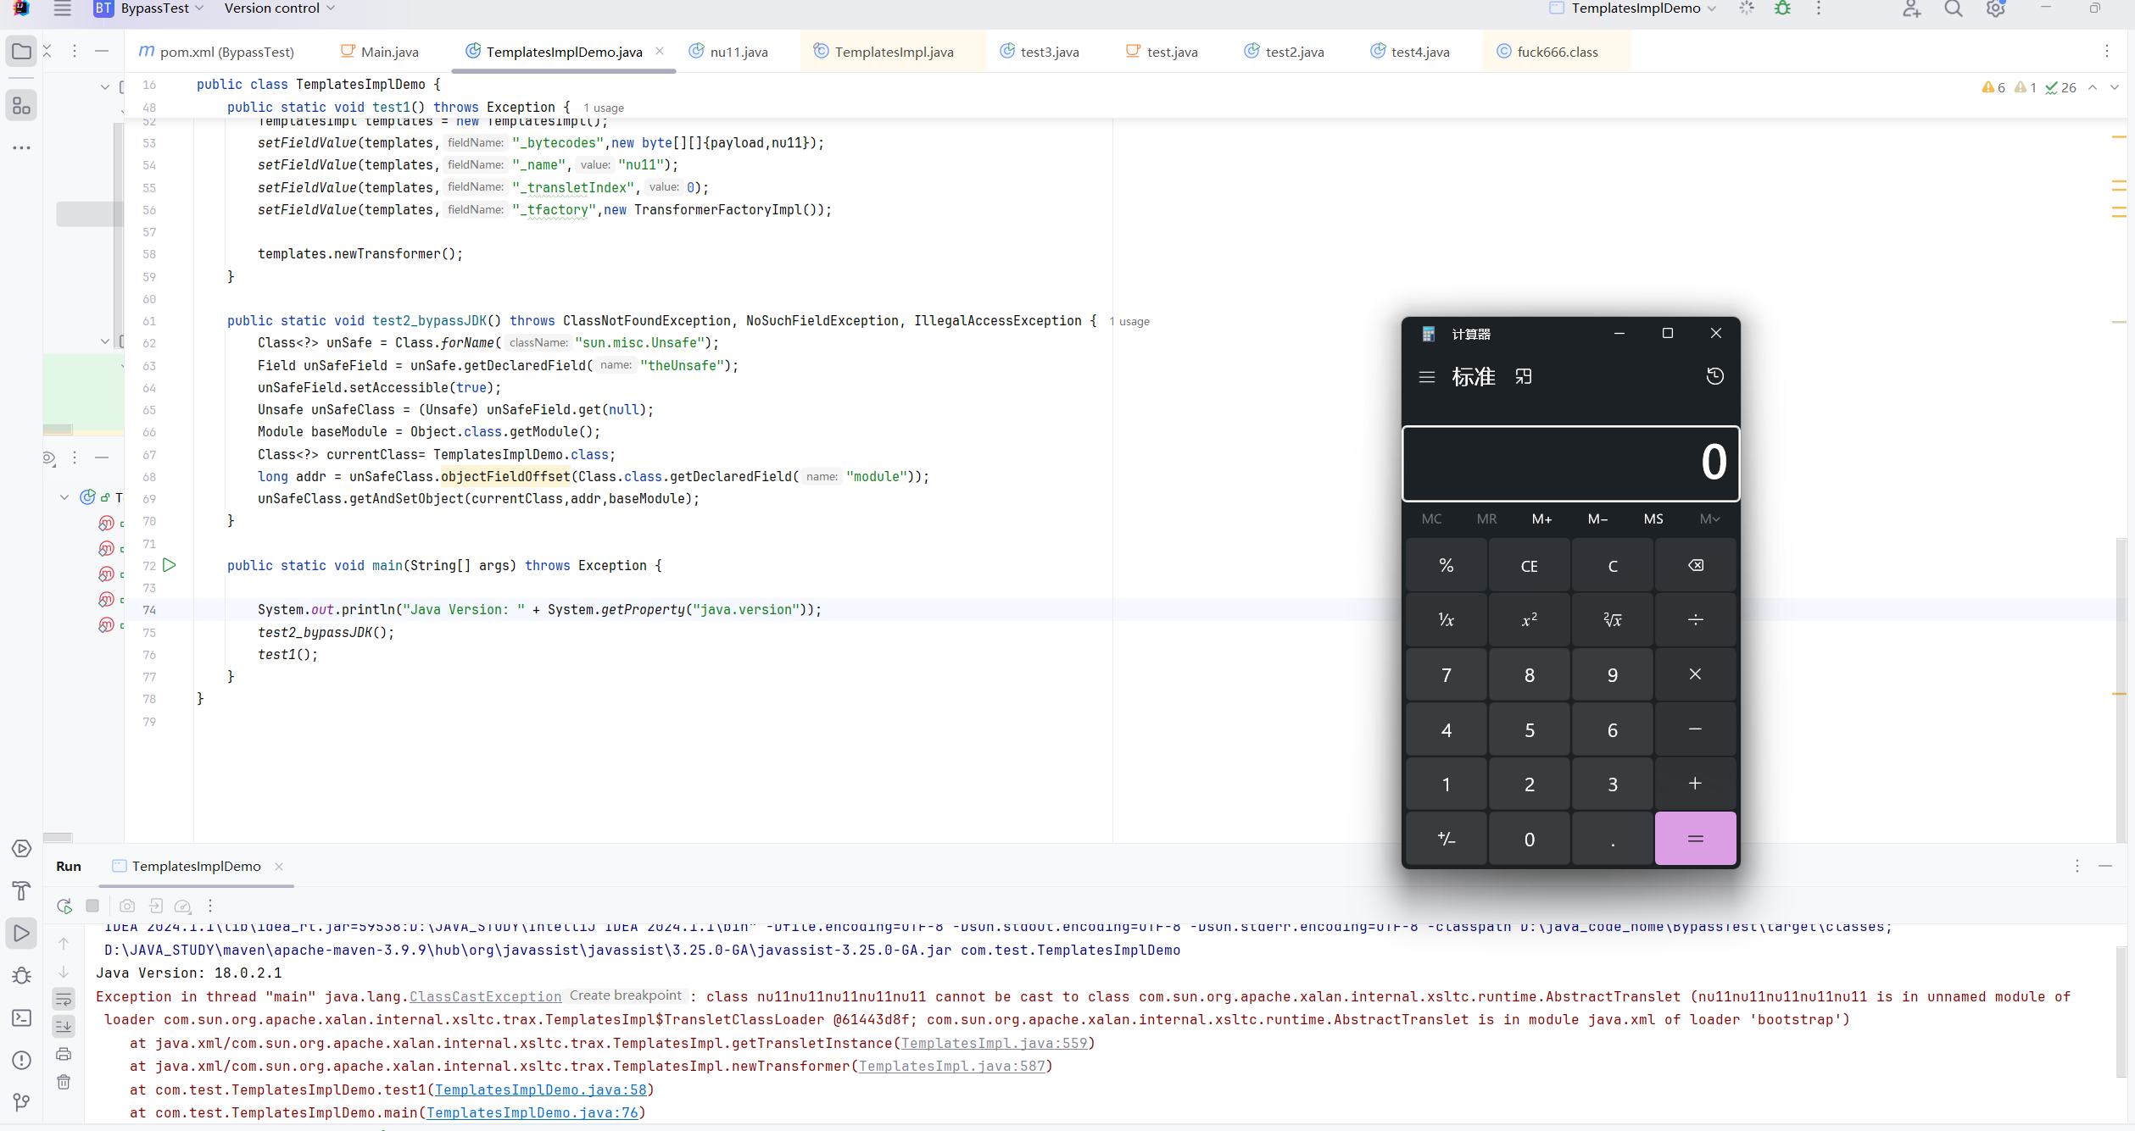Open the Git version control tool window
This screenshot has height=1131, width=2135.
(21, 1102)
